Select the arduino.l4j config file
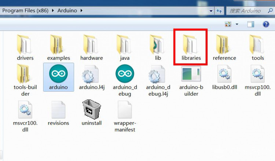The height and width of the screenshot is (161, 275). pos(92,77)
